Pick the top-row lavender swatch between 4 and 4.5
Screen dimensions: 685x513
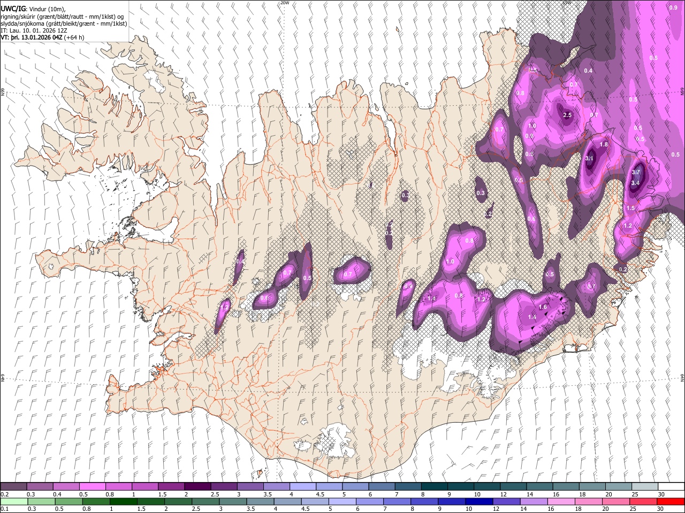pyautogui.click(x=303, y=487)
